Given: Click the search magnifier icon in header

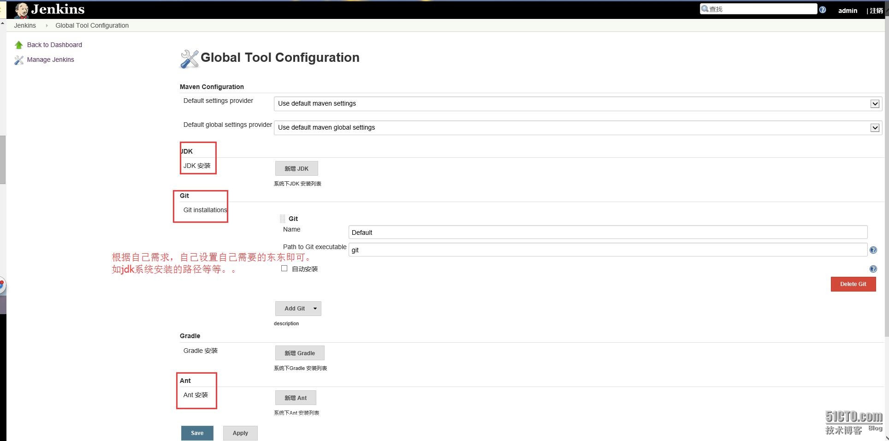Looking at the screenshot, I should 705,8.
